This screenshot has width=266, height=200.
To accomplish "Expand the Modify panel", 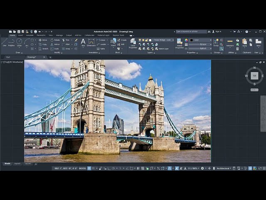I will point(58,53).
